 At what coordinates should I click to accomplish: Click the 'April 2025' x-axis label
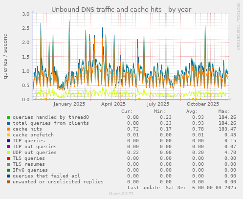click(x=113, y=104)
